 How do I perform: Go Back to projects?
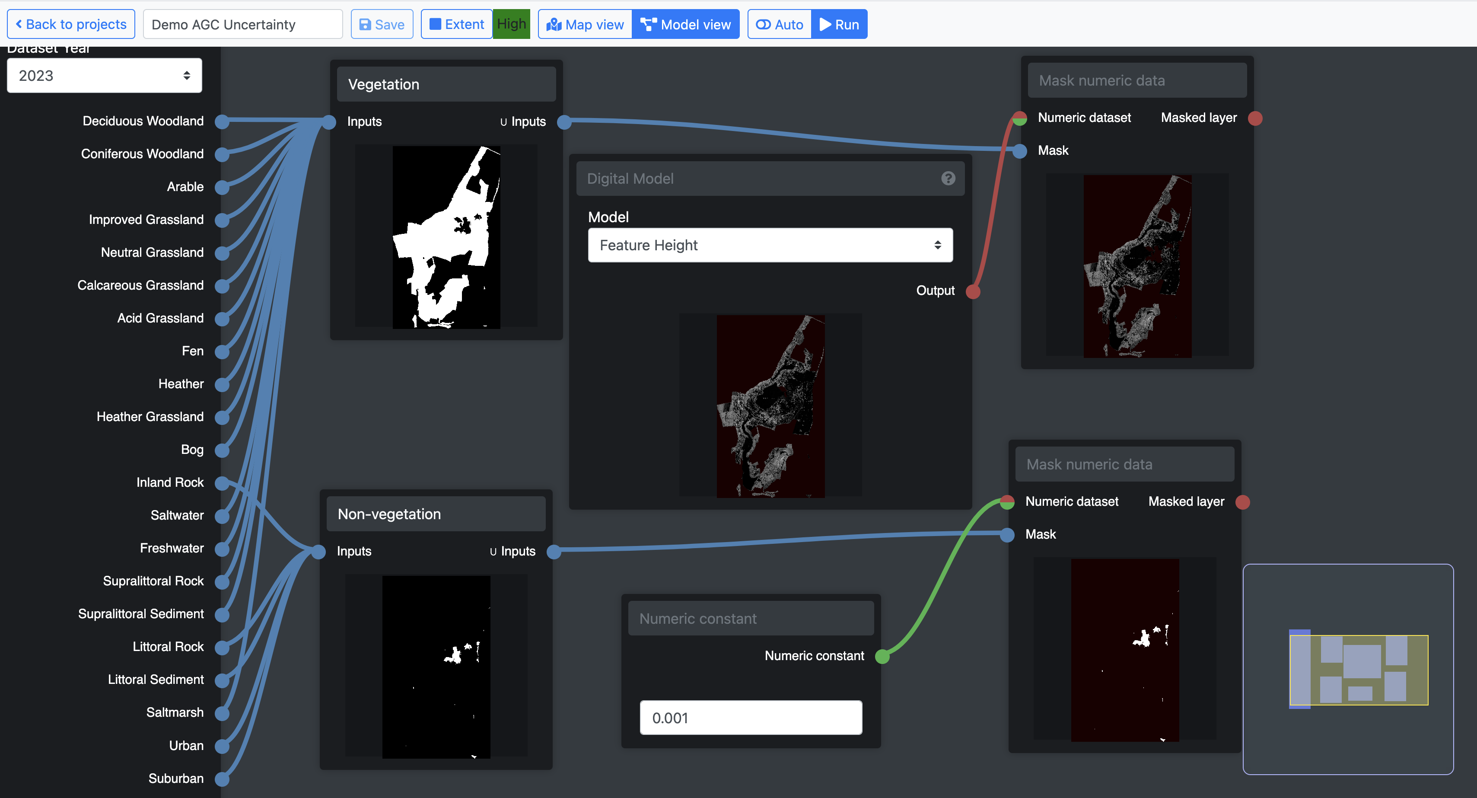[71, 25]
